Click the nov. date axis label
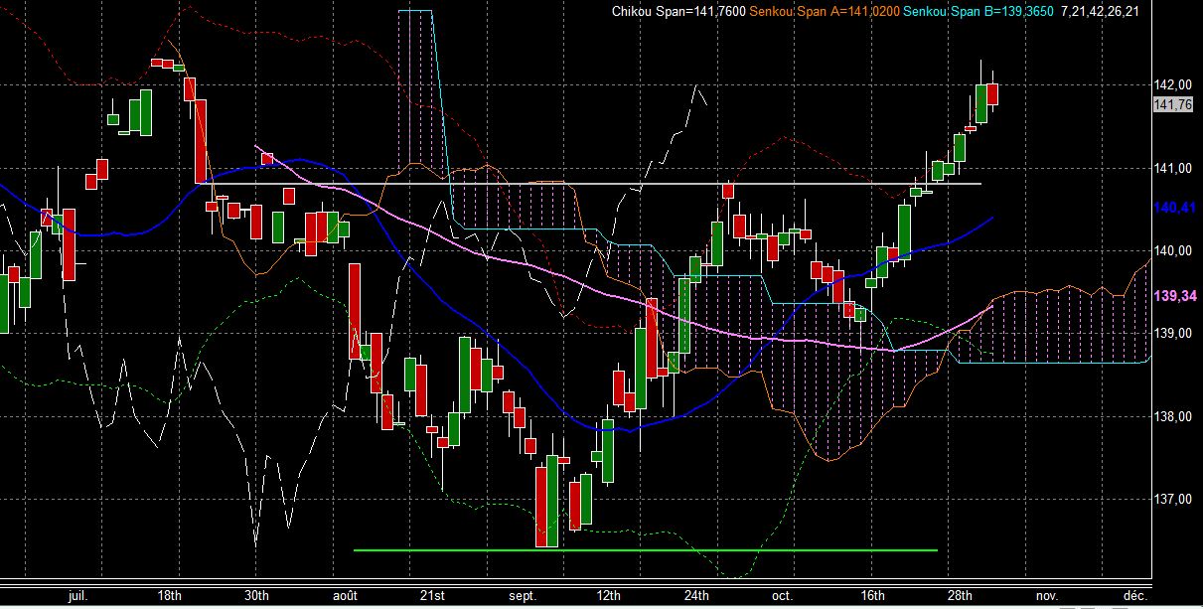 point(1046,595)
